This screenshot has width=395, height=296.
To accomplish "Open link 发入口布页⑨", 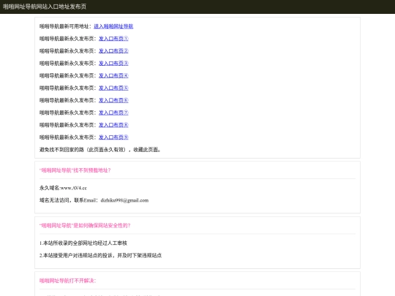I will coord(113,137).
